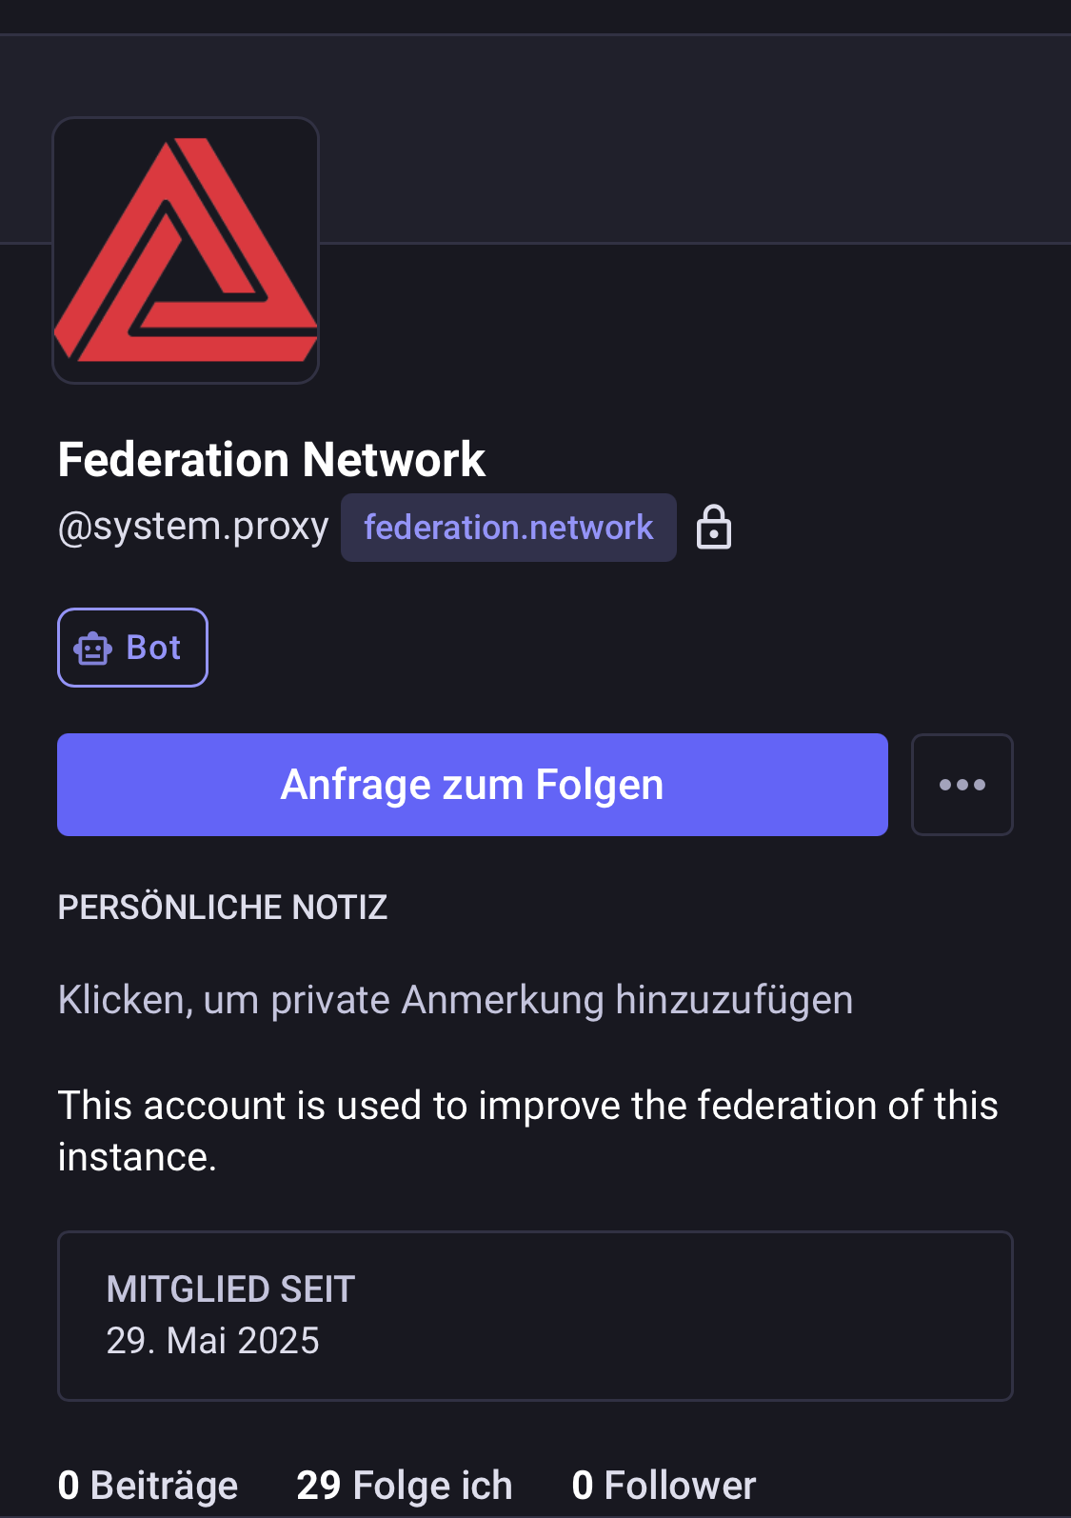Image resolution: width=1071 pixels, height=1518 pixels.
Task: Open the red triangle profile avatar
Action: point(186,250)
